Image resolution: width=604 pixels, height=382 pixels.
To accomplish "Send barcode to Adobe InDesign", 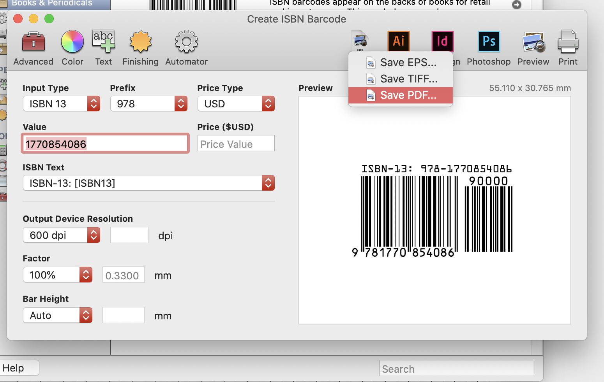I will pos(443,41).
